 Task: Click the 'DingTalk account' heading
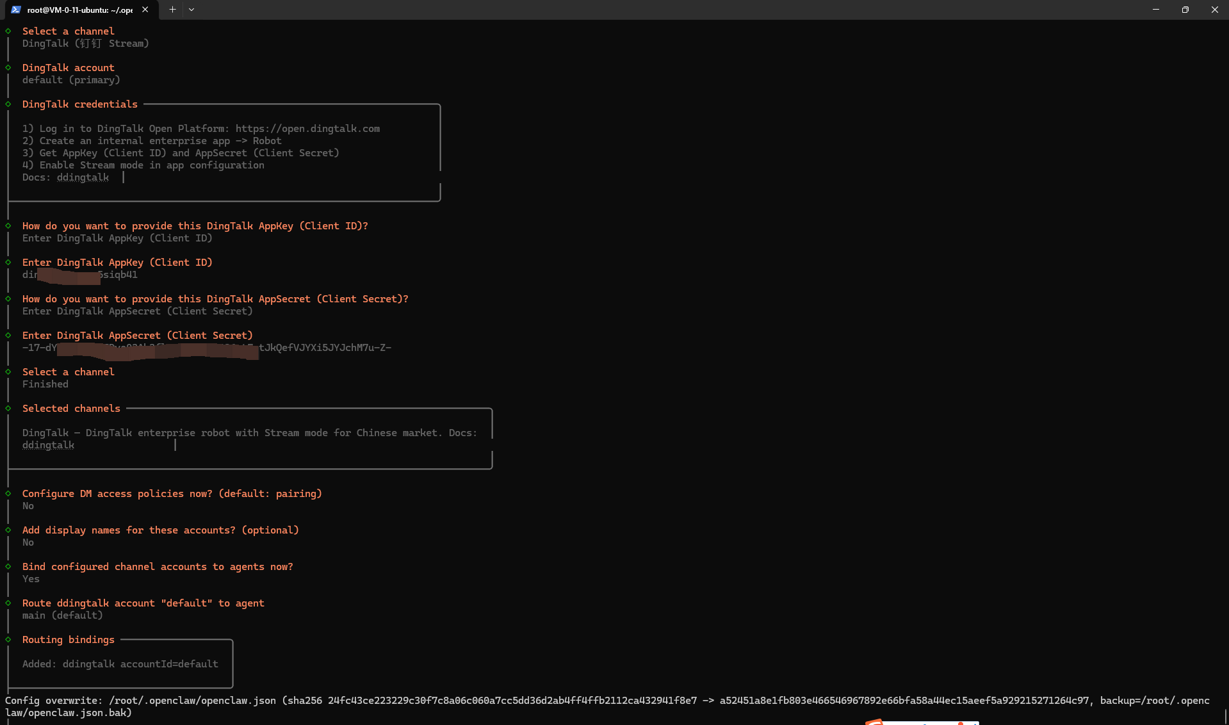(68, 68)
